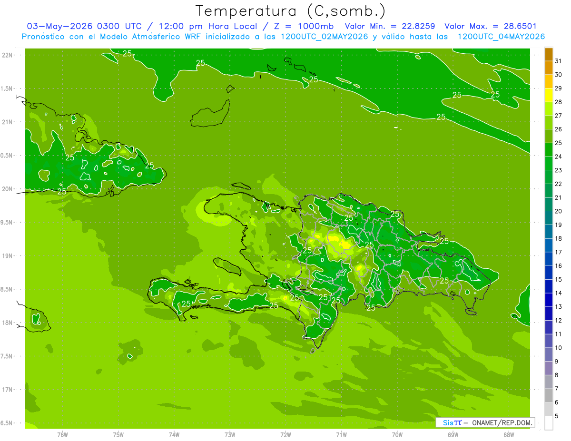Viewport: 571px width, 441px height.
Task: Click the 'Valor Max. = 28.6501' text
Action: pyautogui.click(x=490, y=26)
